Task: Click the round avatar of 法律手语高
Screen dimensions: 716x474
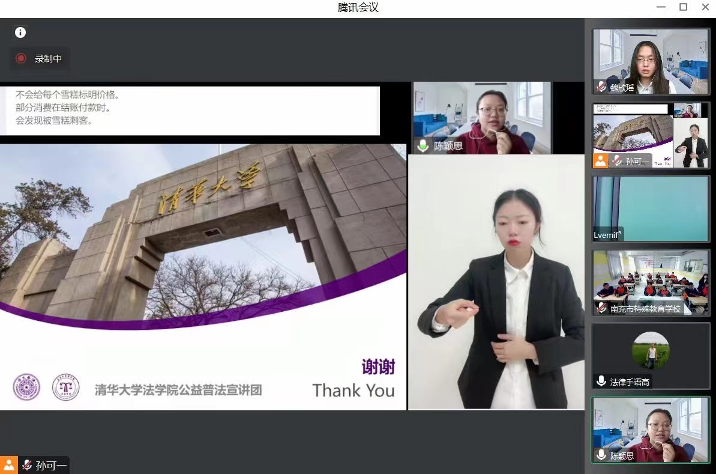Action: [651, 350]
